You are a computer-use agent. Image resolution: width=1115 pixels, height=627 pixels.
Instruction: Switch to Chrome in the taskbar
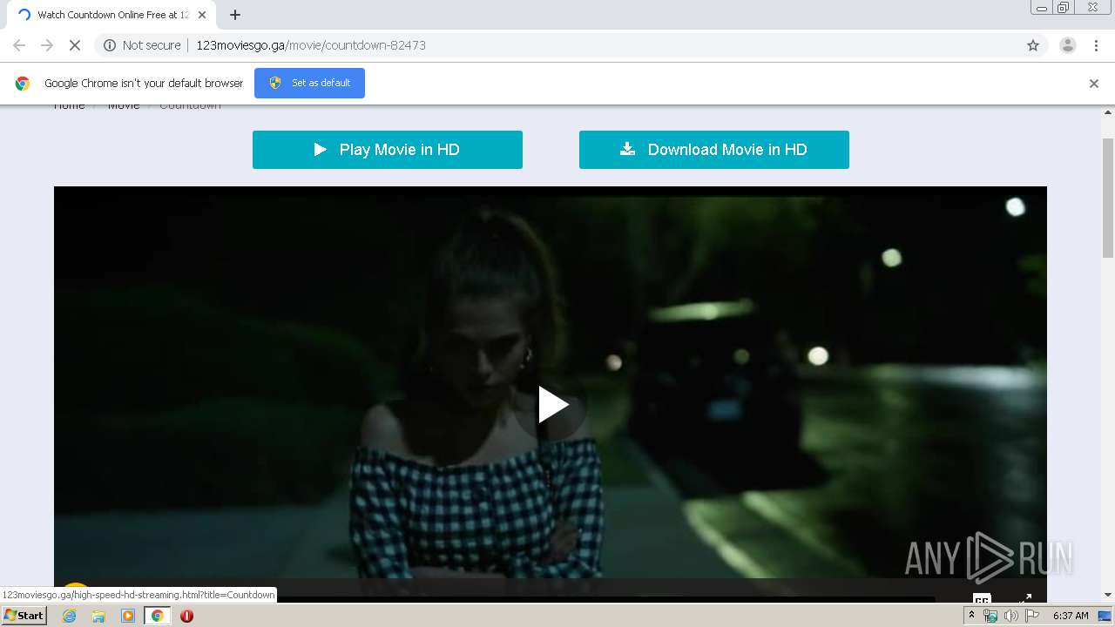point(157,616)
